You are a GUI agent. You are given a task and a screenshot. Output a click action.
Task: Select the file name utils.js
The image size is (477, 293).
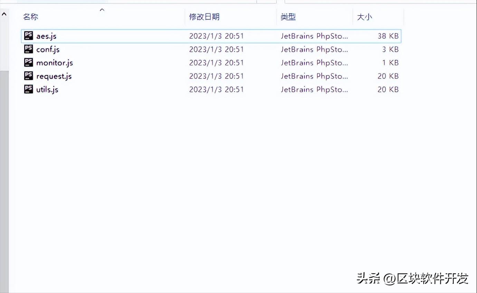click(x=47, y=90)
